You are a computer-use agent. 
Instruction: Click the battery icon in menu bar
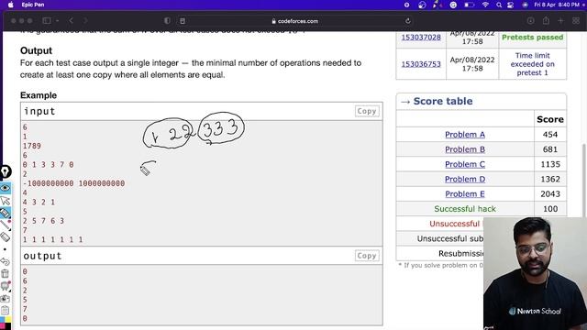(x=469, y=5)
